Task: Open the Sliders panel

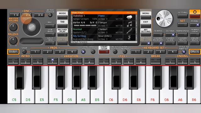Action: [13, 52]
